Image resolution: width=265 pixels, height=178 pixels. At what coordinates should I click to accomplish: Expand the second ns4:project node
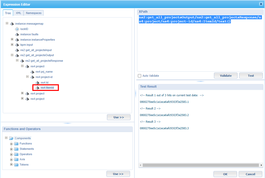tap(22, 93)
